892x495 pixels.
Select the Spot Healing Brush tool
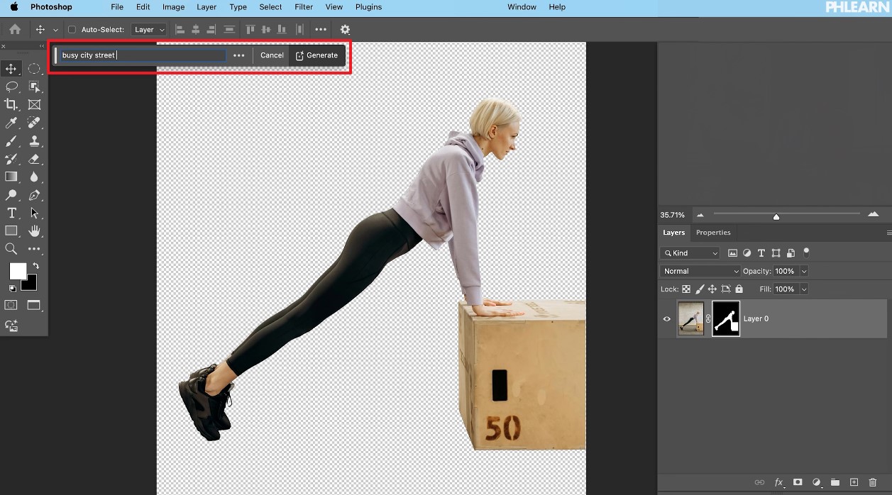click(34, 123)
